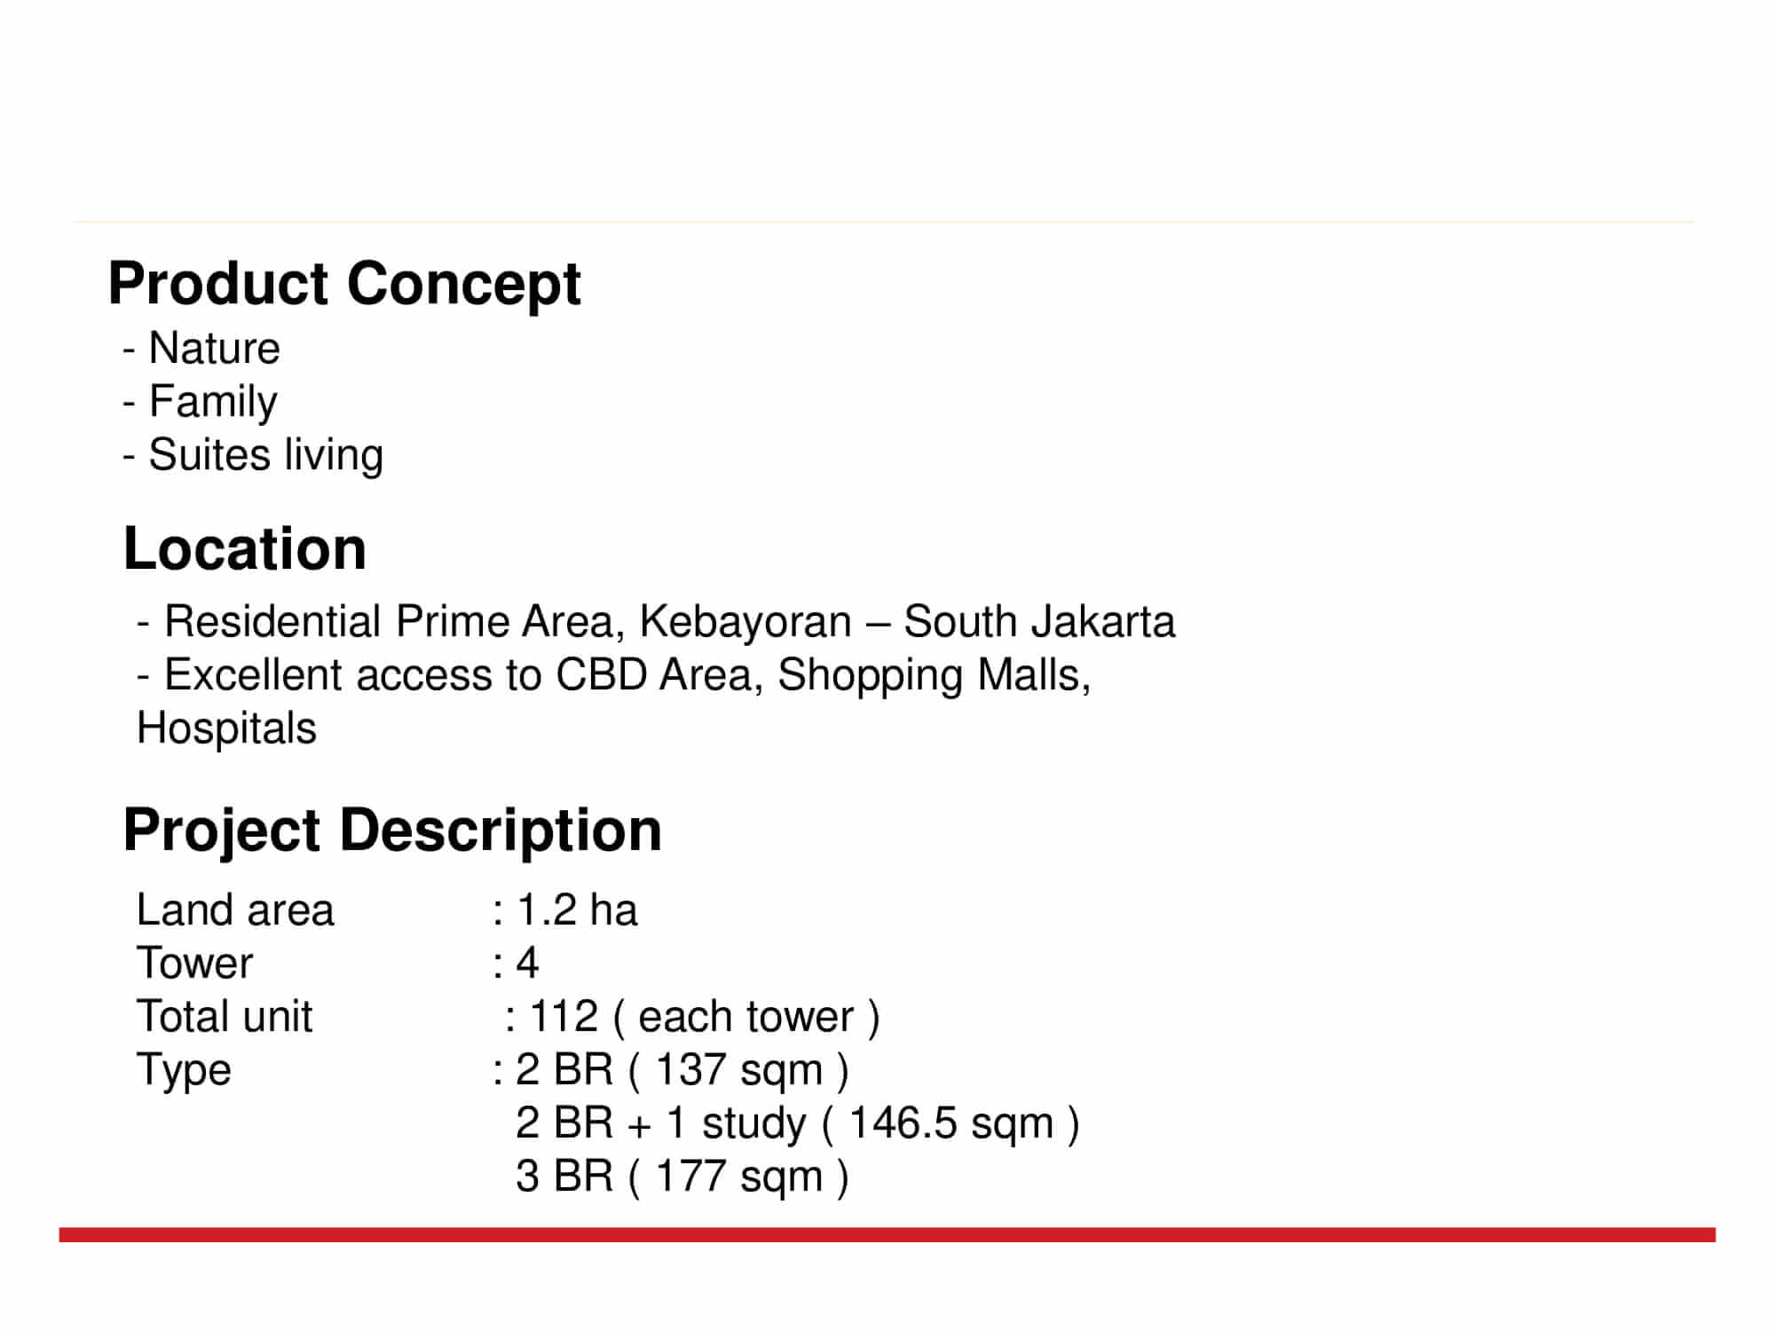
Task: Select the 2 BR + 1 study entry
Action: [797, 1123]
